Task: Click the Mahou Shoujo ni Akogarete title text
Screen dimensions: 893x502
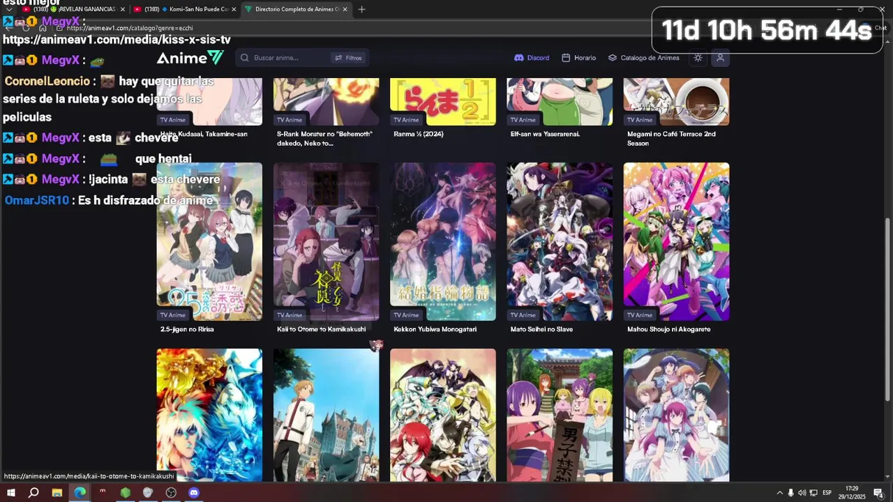Action: tap(668, 329)
